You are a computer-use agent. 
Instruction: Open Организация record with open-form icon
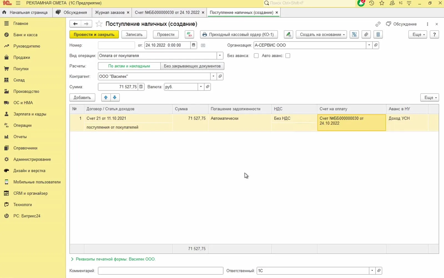point(376,45)
